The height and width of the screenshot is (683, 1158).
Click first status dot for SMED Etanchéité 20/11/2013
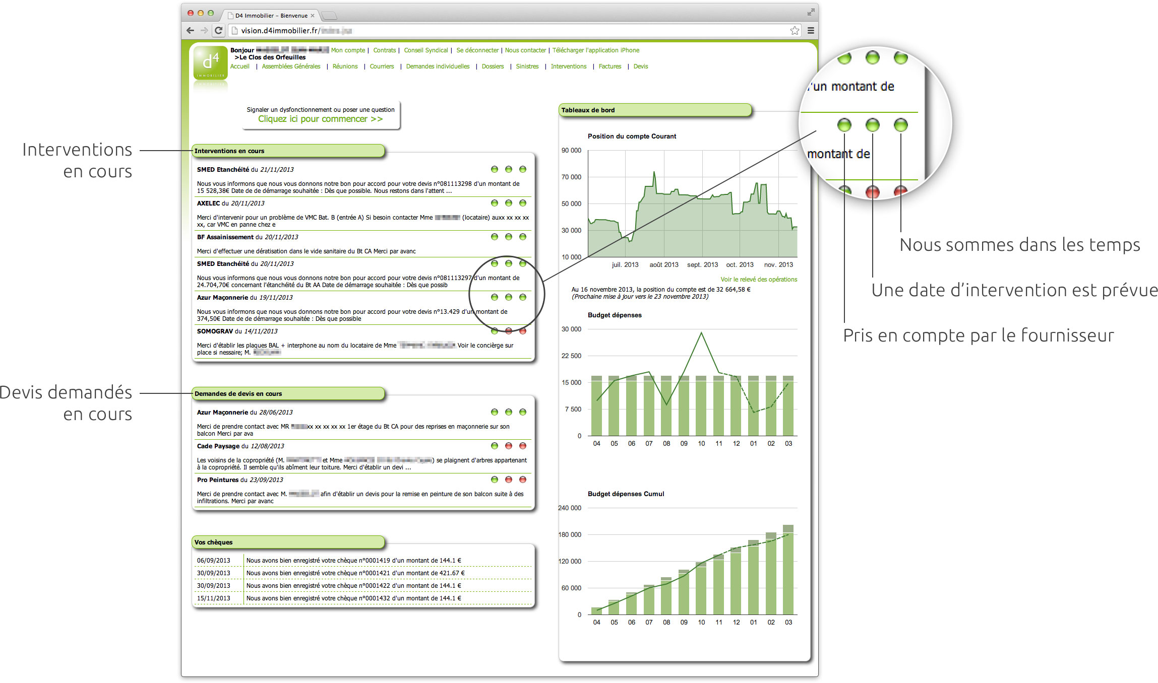pyautogui.click(x=495, y=263)
